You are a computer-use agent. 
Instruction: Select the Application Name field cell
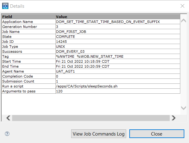[x=29, y=22]
